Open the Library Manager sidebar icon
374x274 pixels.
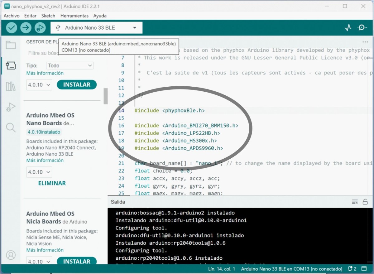[11, 86]
